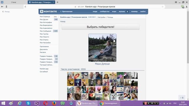The image size is (189, 106).
Task: Open winner profile Маша Думущи
Action: [102, 64]
